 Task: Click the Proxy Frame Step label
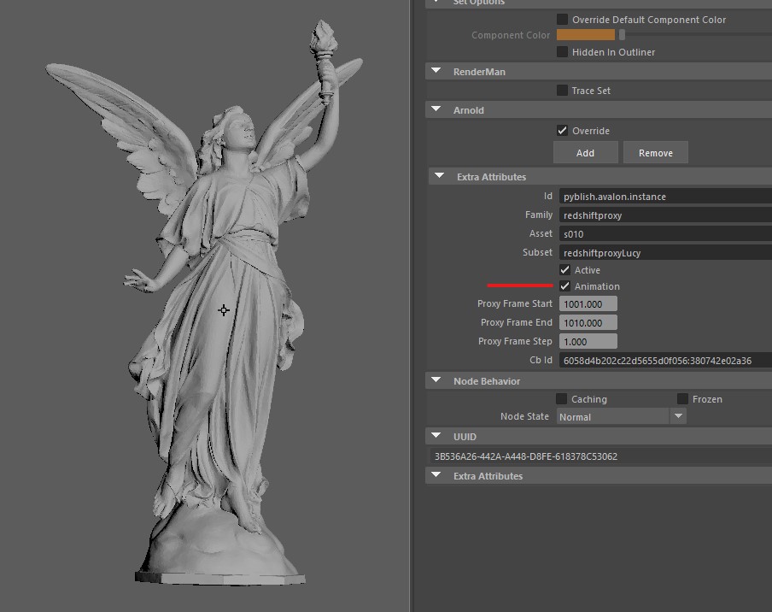click(x=515, y=341)
